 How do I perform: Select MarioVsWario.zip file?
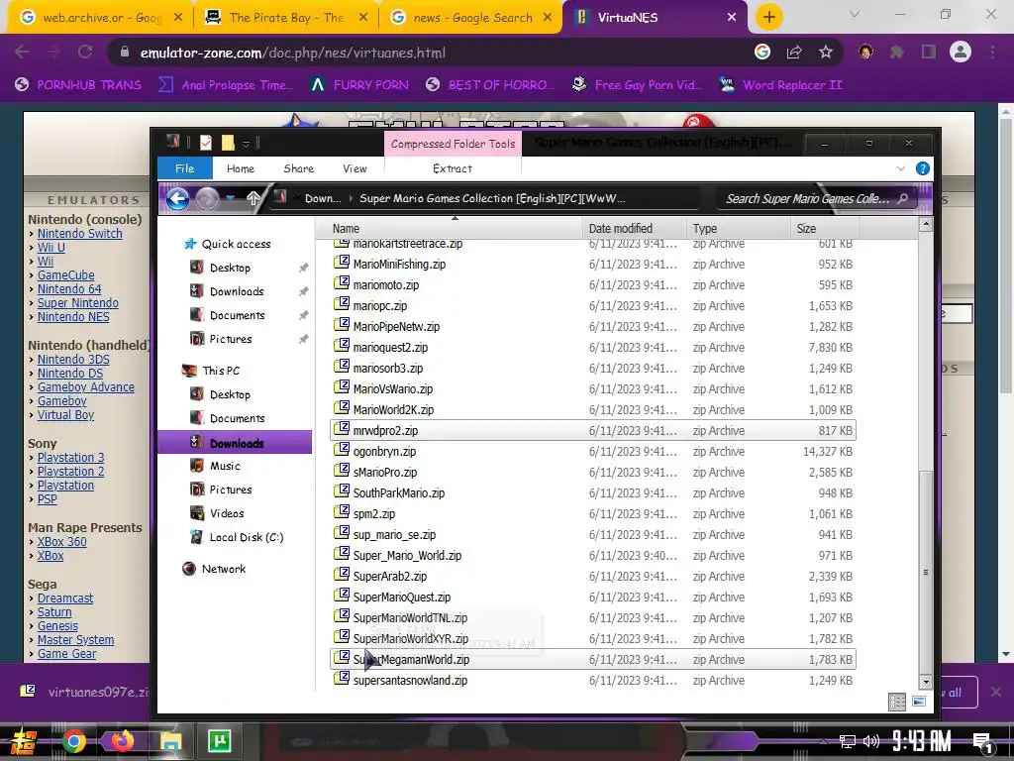592,388
